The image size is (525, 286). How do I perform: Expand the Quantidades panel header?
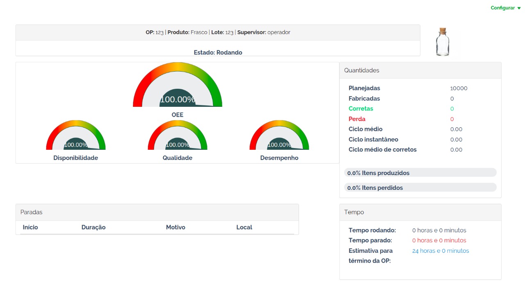click(361, 70)
